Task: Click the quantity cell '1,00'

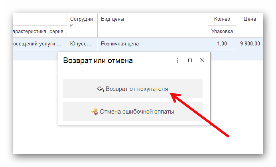Action: click(222, 43)
